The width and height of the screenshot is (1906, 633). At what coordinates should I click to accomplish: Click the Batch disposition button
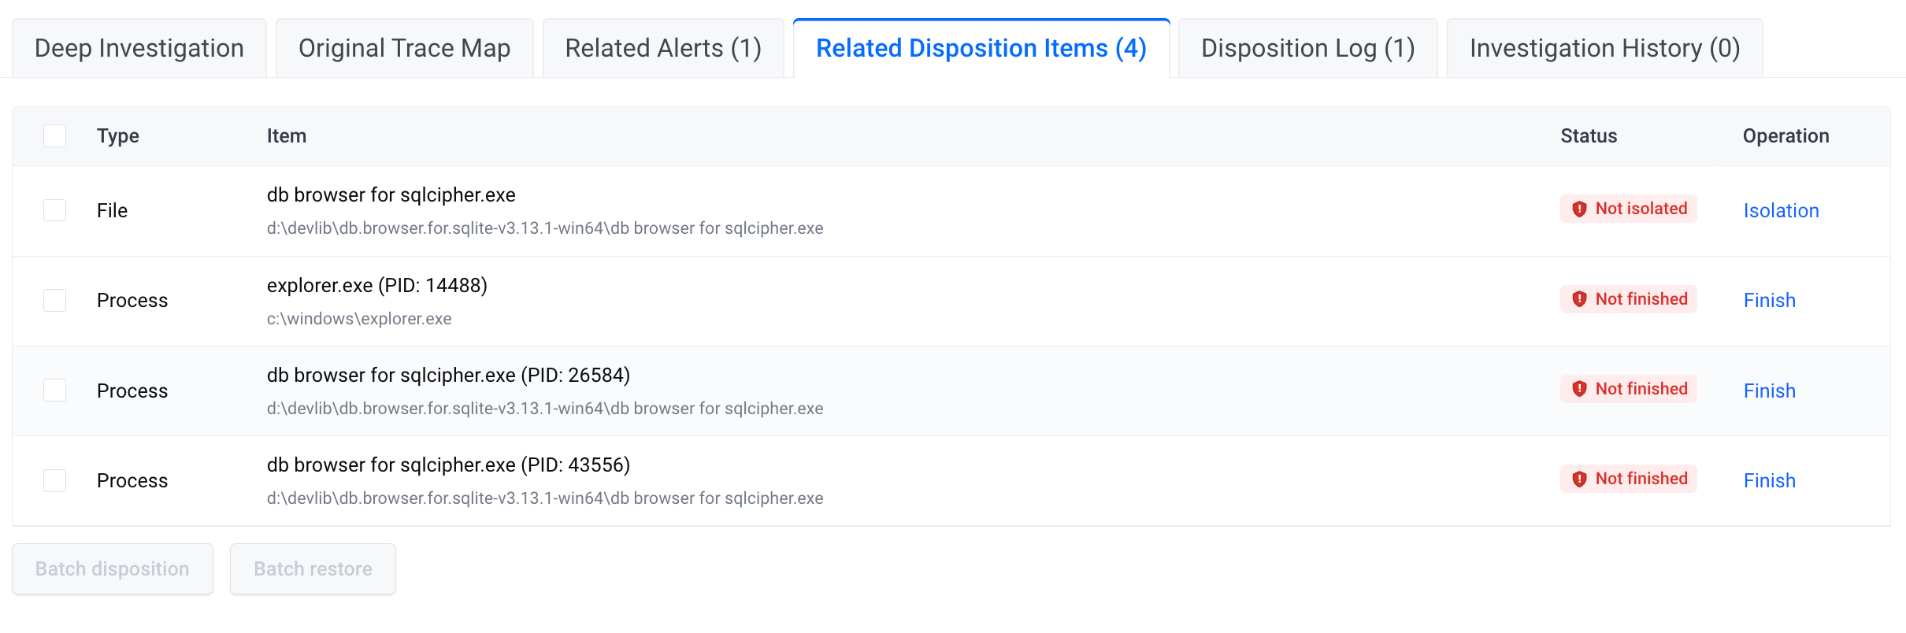click(113, 568)
